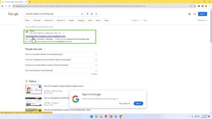Open thumbnail of Uninstall Or Repair video

point(33,89)
